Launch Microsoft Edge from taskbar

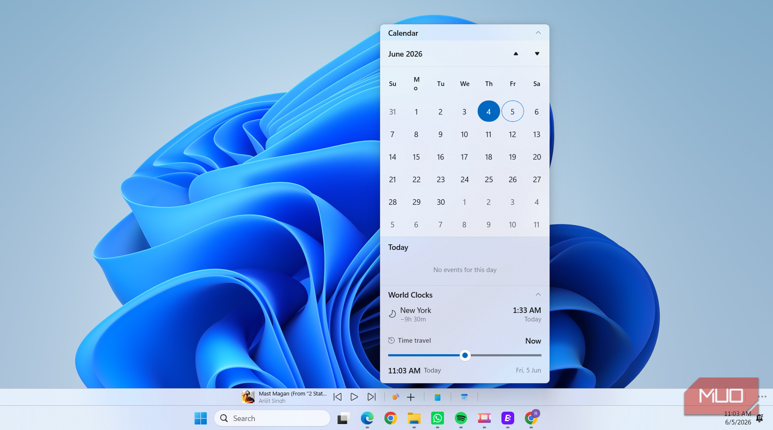367,419
